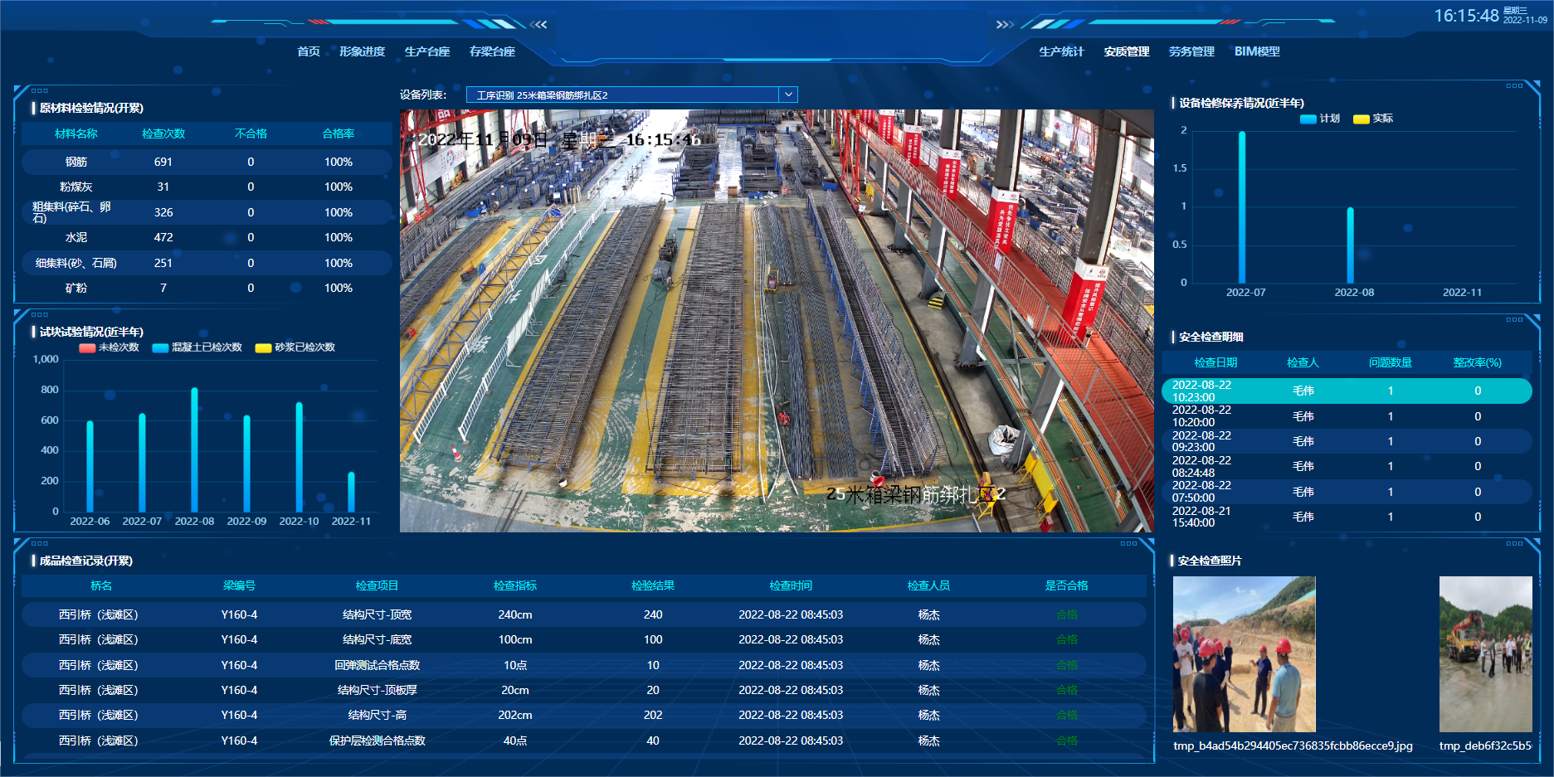Toggle yellow 砂浆已检次数 legend swatch
The height and width of the screenshot is (777, 1554).
coord(263,347)
